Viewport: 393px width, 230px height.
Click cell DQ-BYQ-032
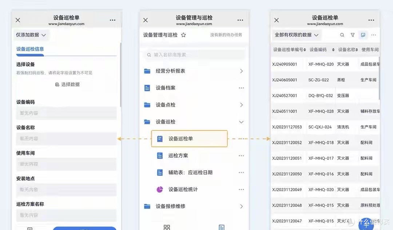[x=321, y=96]
